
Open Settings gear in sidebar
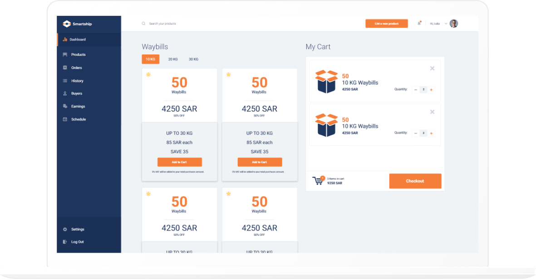pyautogui.click(x=65, y=230)
